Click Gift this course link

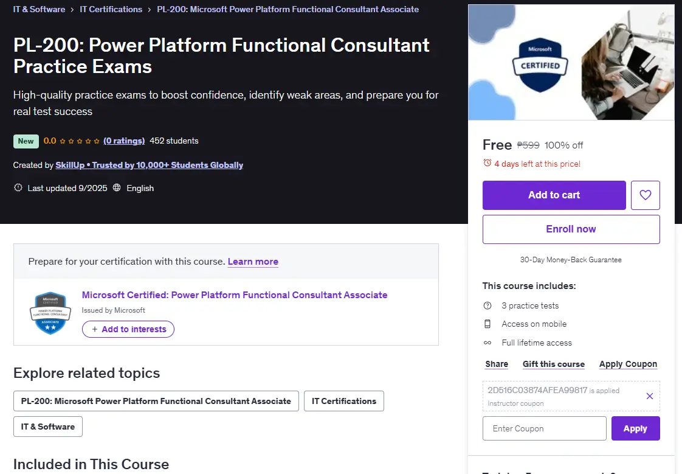tap(554, 364)
